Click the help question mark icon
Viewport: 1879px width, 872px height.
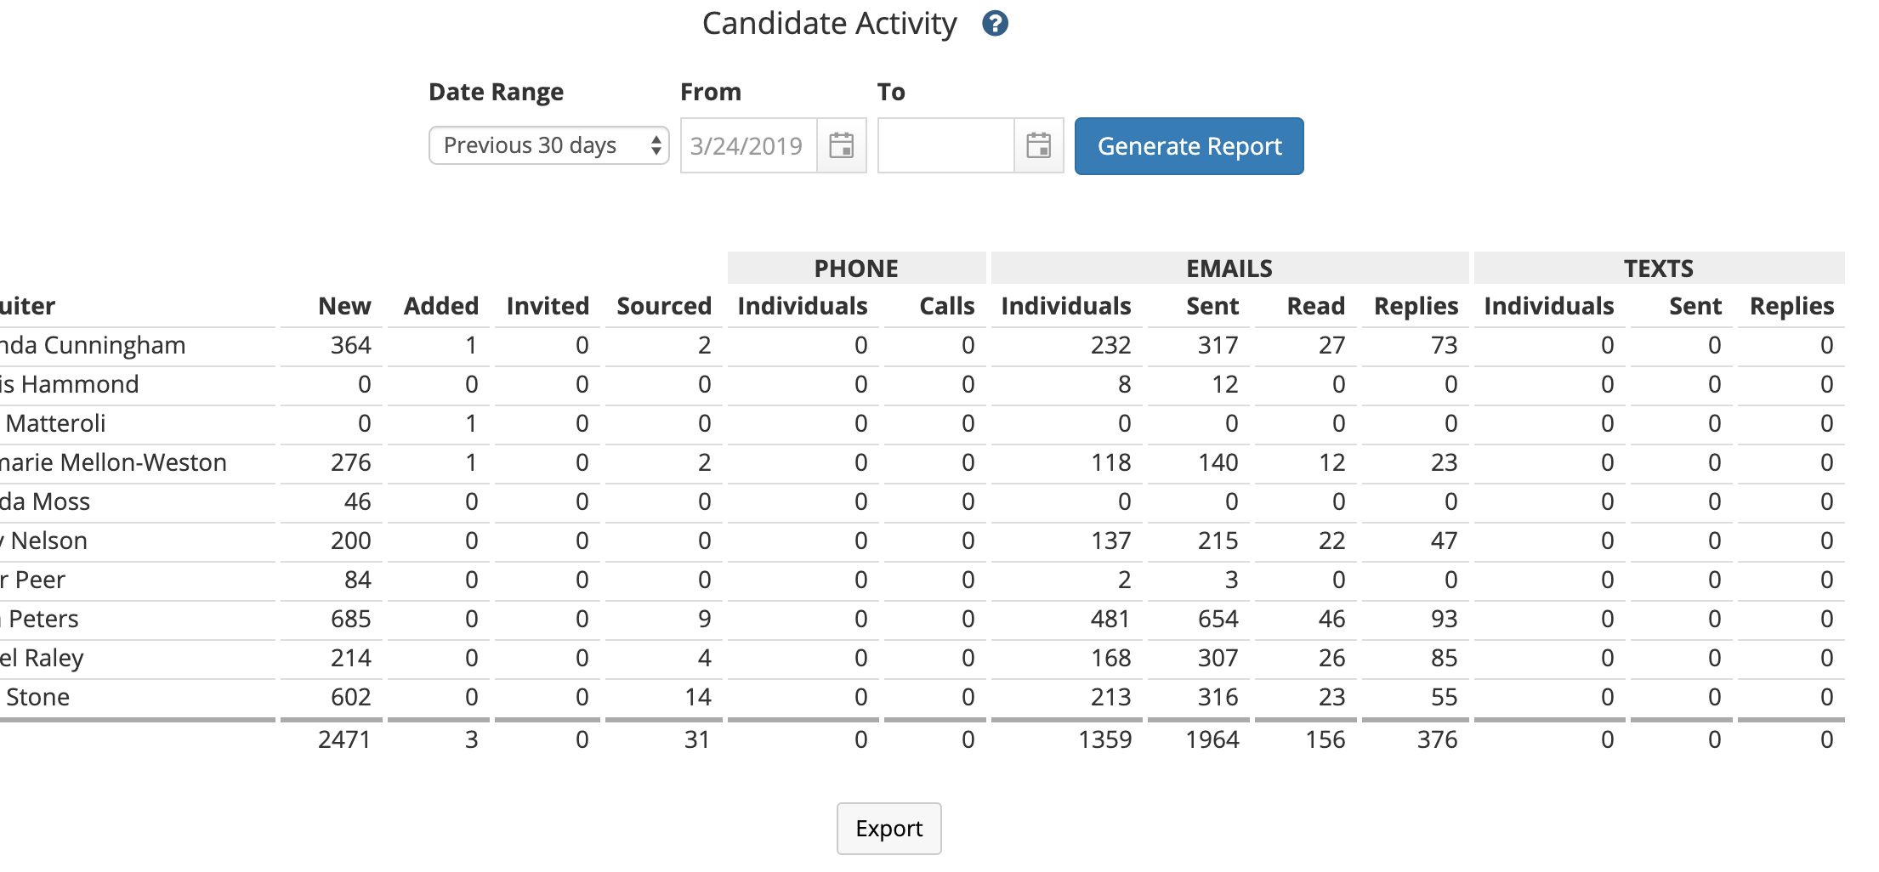(x=995, y=24)
